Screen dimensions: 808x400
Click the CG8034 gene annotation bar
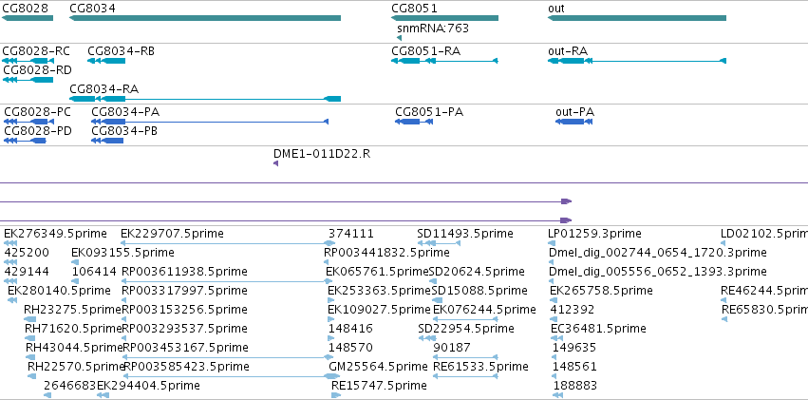[205, 18]
